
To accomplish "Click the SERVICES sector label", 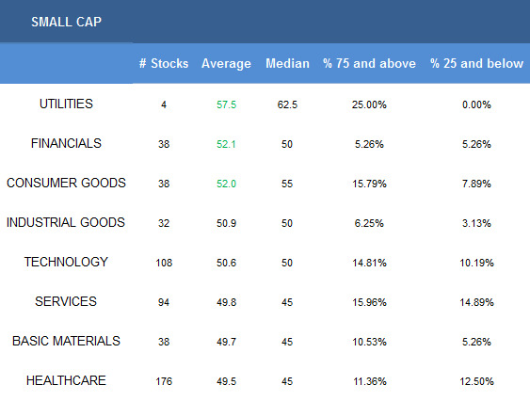I will [66, 301].
